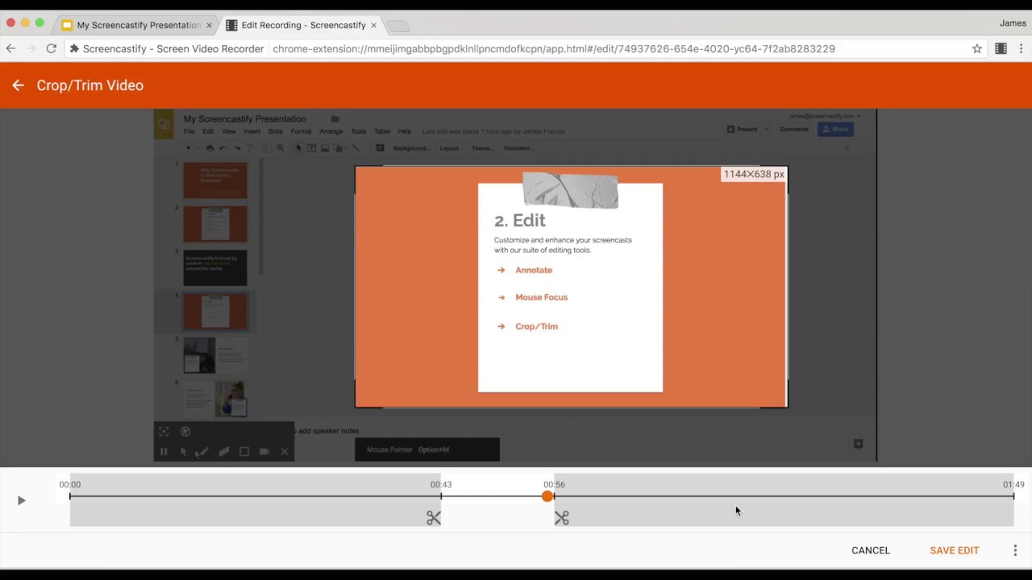Select the trim-start scissors at 00:43
The width and height of the screenshot is (1032, 580).
pyautogui.click(x=434, y=518)
